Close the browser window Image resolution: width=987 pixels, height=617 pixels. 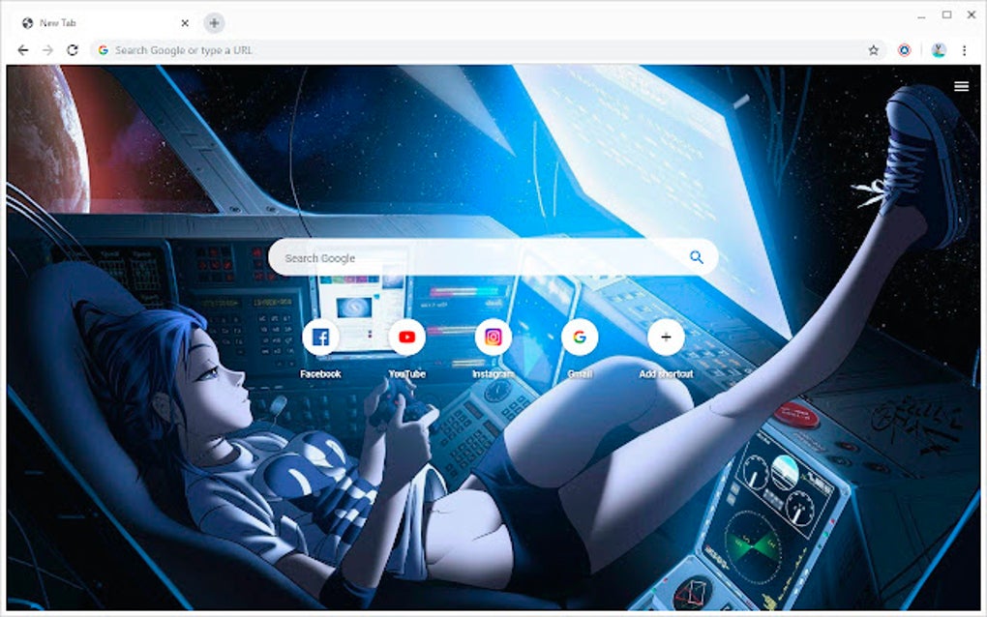972,15
